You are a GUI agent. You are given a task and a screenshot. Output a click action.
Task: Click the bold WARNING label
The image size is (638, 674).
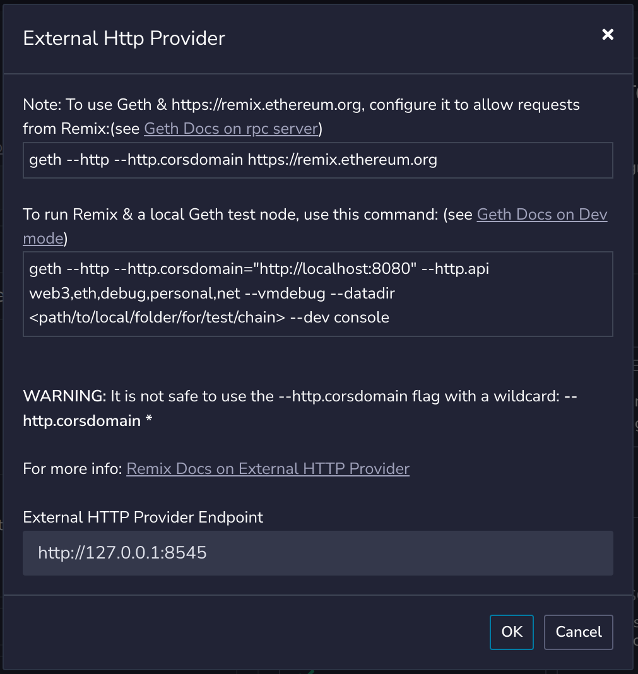coord(64,396)
